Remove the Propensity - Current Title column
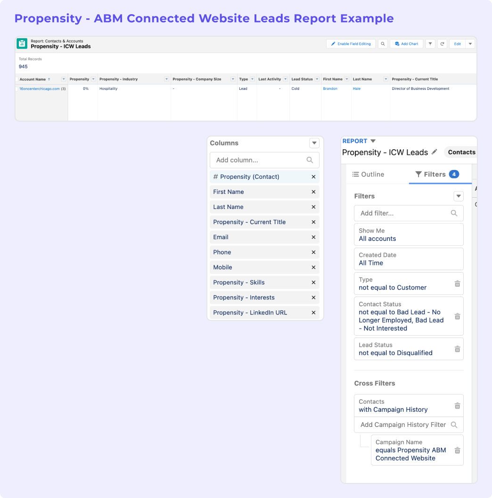This screenshot has height=498, width=492. (313, 222)
